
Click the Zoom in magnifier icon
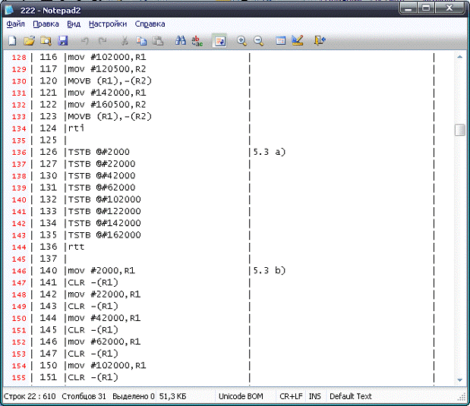(241, 40)
